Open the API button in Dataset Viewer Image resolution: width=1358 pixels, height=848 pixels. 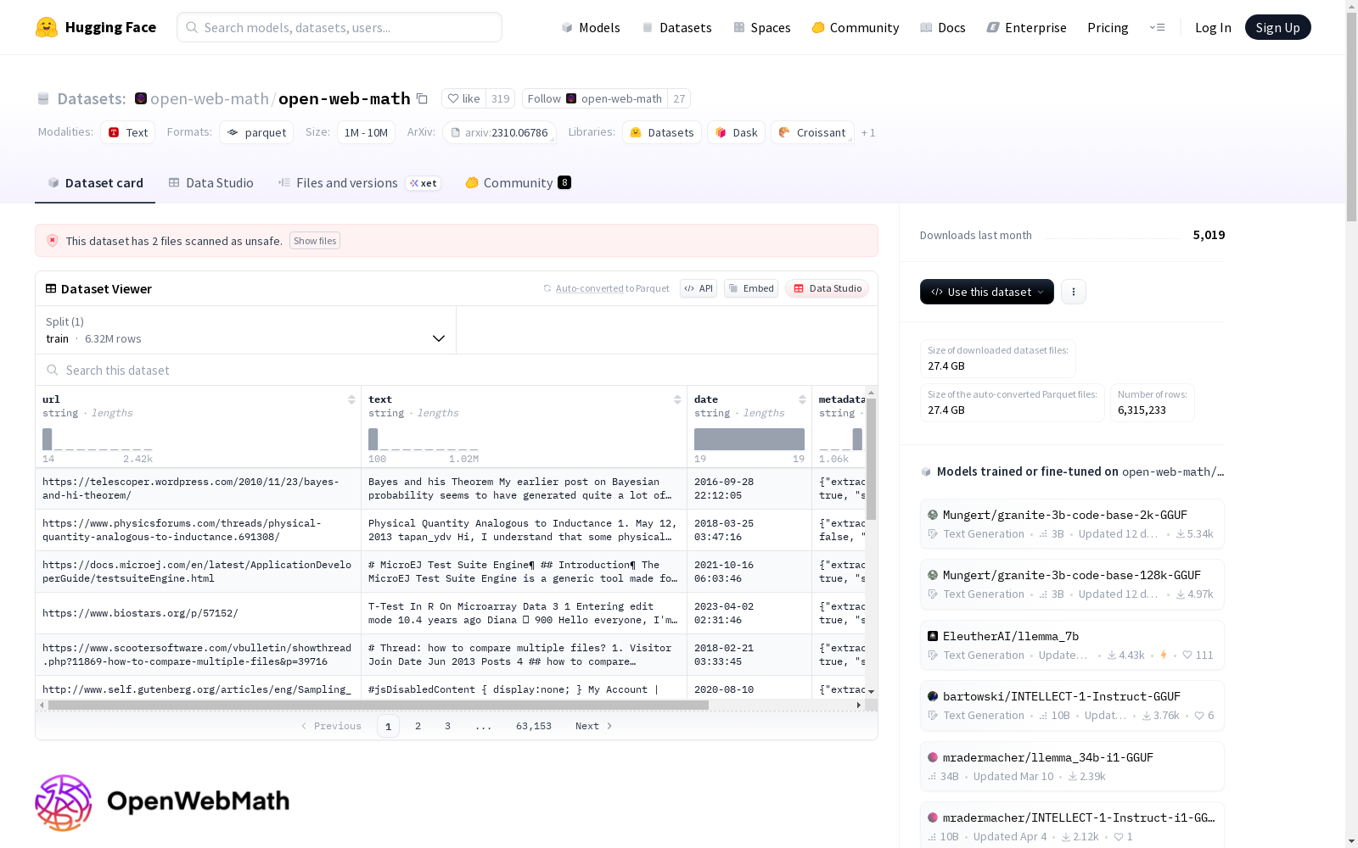(699, 288)
